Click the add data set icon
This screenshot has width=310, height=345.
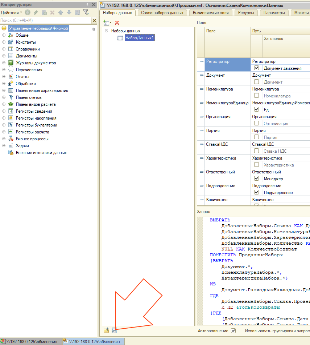click(107, 23)
